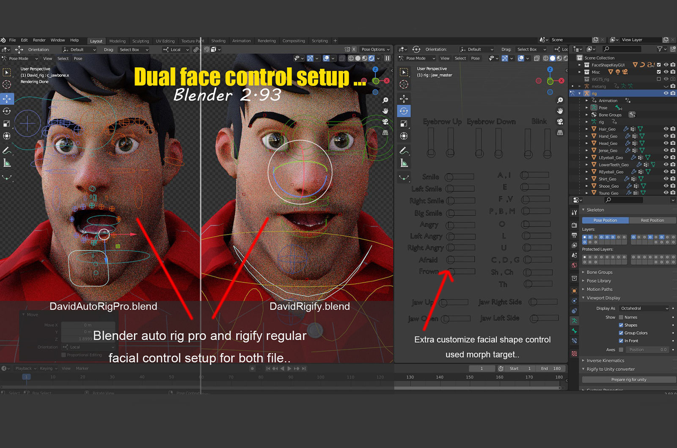The image size is (677, 448).
Task: Open the Render properties tab icon
Action: coord(574,225)
